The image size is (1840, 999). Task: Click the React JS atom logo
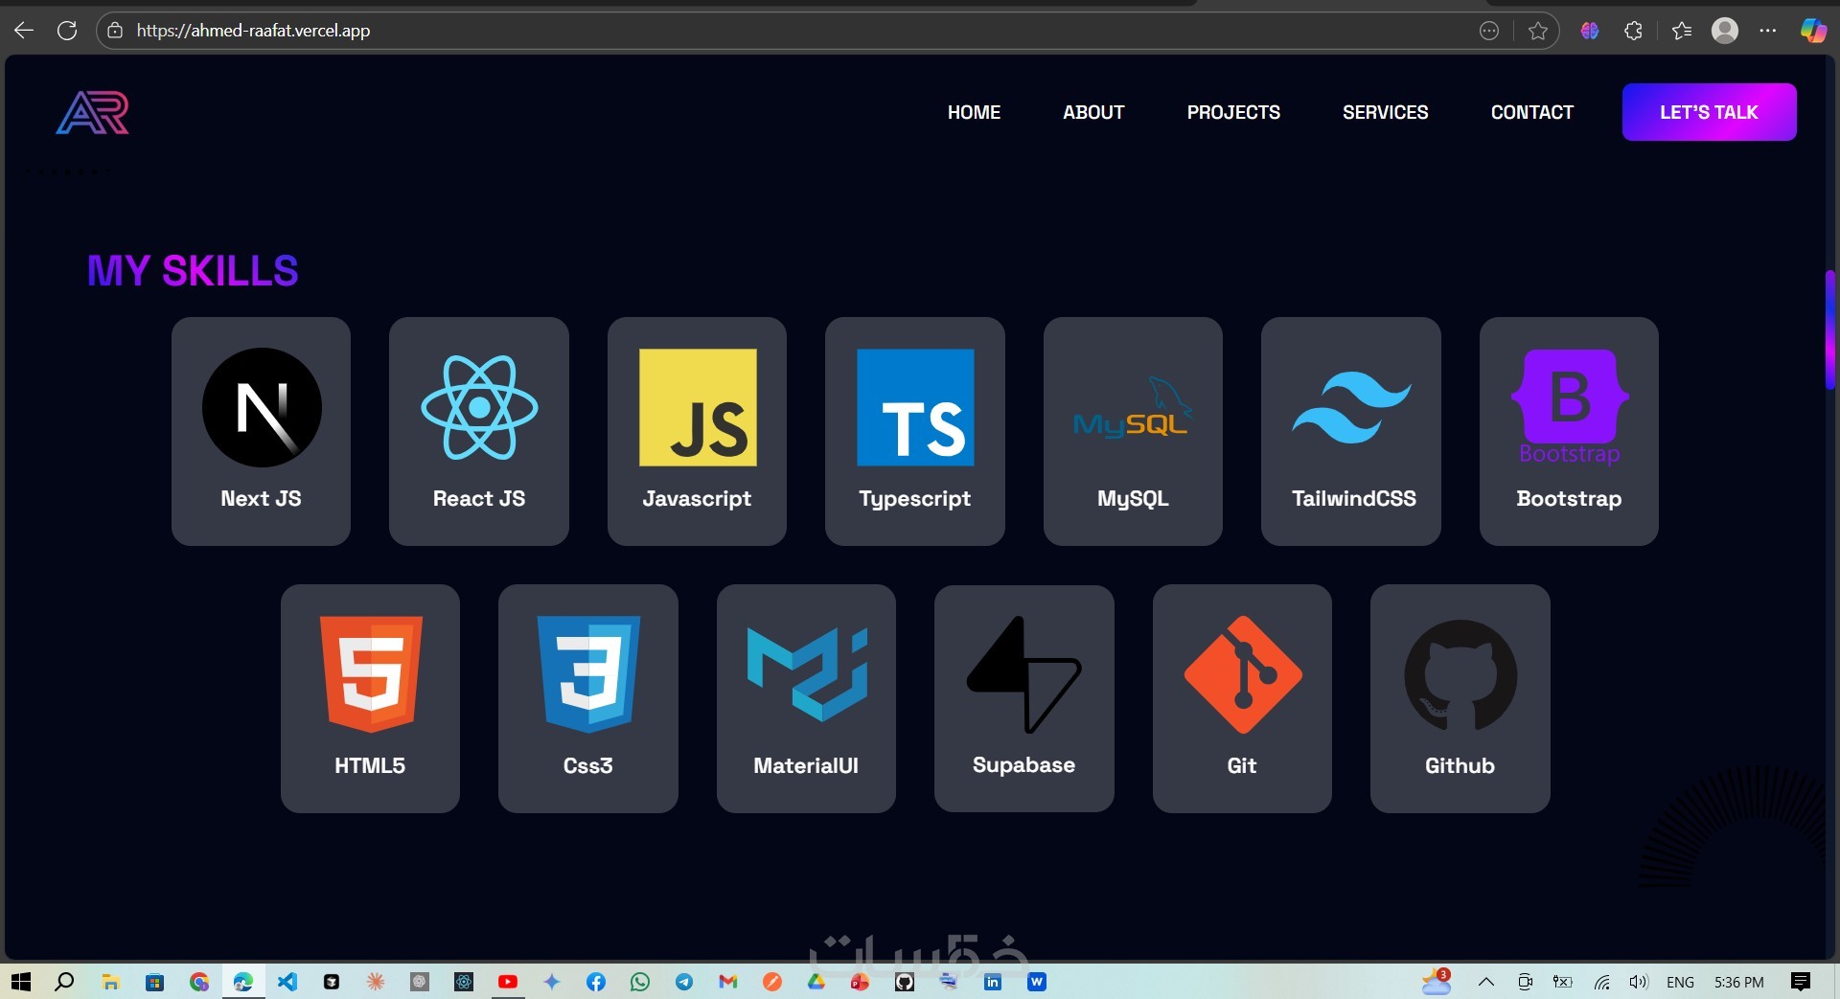479,407
